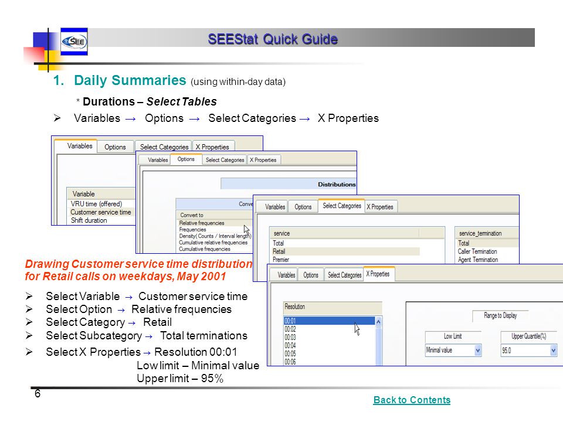563x422 pixels.
Task: Open X Properties tab in second window
Action: 263,159
